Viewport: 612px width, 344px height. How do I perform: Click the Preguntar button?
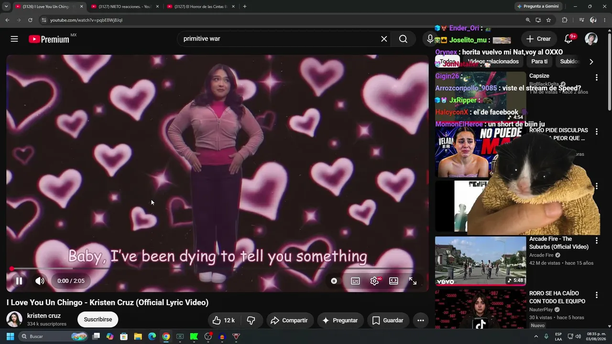(340, 320)
